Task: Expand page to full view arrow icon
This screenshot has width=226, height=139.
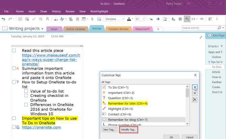Action: (201, 37)
